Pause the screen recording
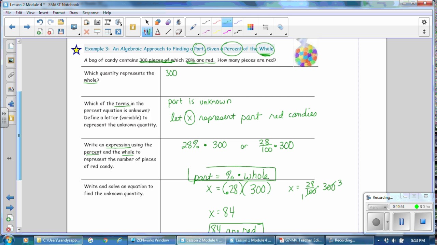 (x=401, y=222)
